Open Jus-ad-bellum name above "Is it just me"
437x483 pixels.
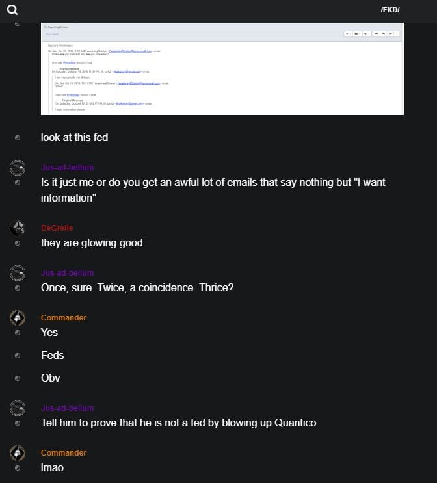point(67,168)
